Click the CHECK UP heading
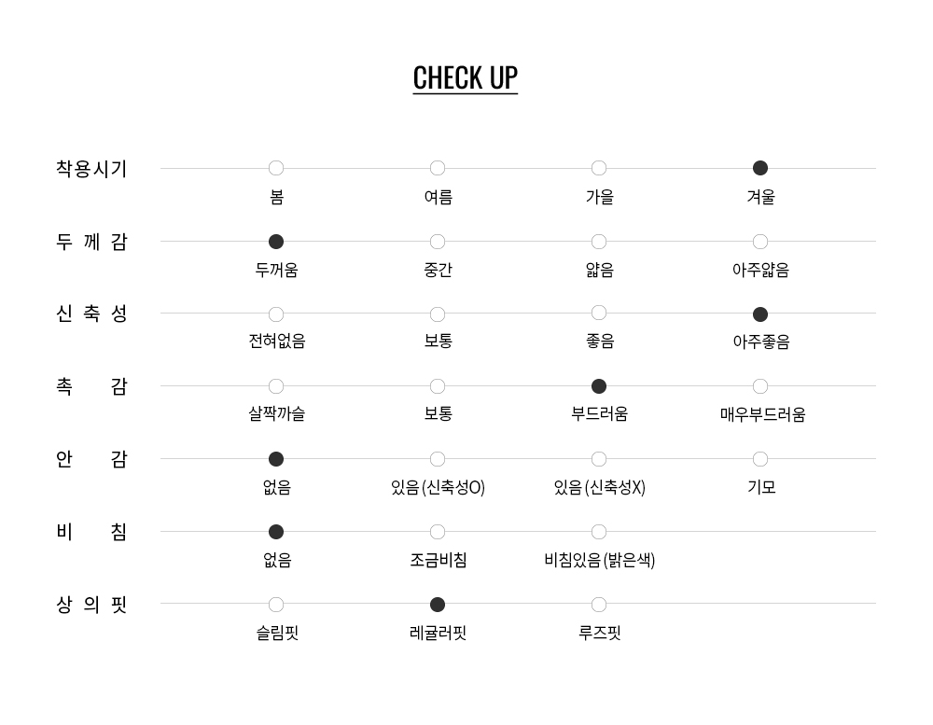 [466, 77]
